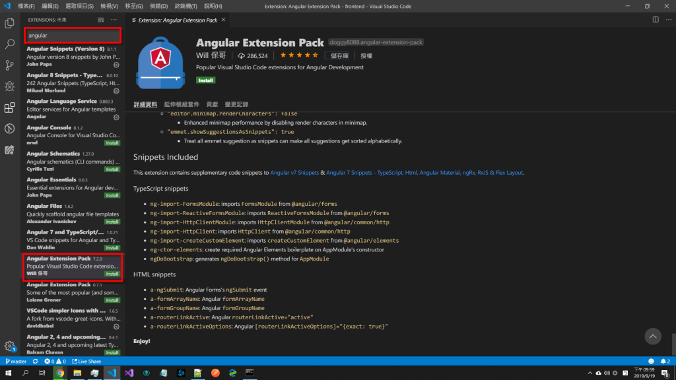The height and width of the screenshot is (380, 676).
Task: Open the 編輯(E) menu
Action: click(x=50, y=6)
